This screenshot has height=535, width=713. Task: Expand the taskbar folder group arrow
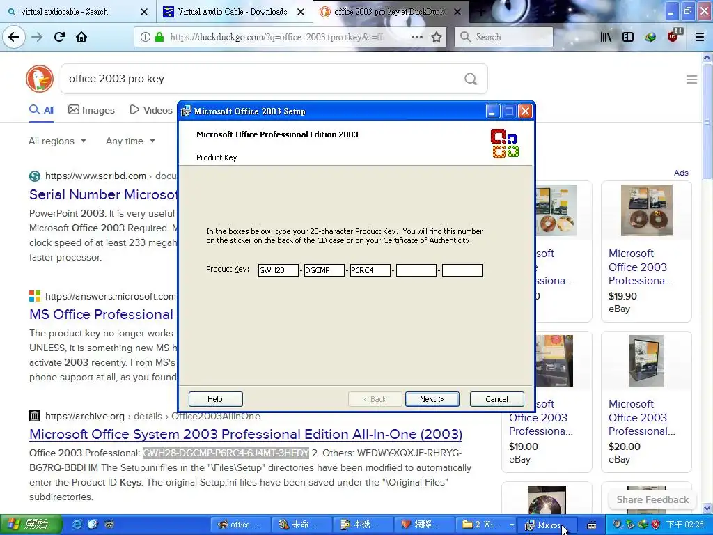click(512, 525)
